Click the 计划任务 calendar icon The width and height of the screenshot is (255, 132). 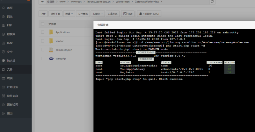point(4,87)
